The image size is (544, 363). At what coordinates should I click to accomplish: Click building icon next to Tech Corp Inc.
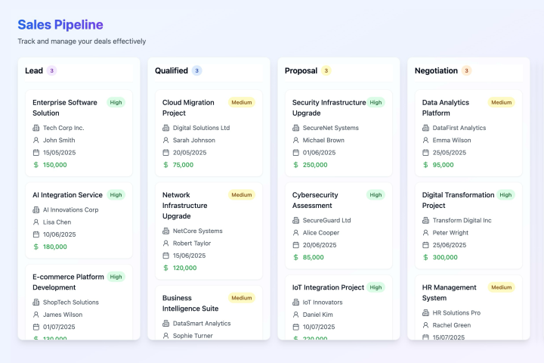point(36,128)
